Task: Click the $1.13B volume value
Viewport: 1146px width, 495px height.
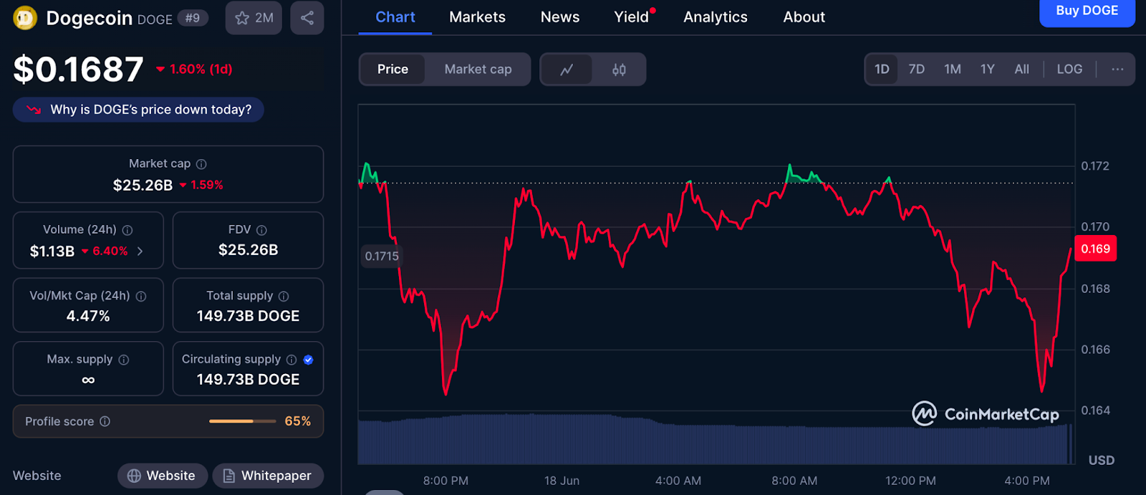Action: tap(52, 251)
